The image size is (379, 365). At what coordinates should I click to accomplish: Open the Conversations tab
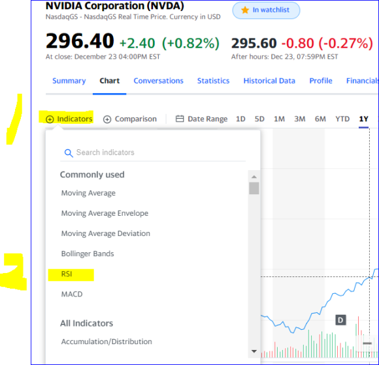pyautogui.click(x=158, y=81)
